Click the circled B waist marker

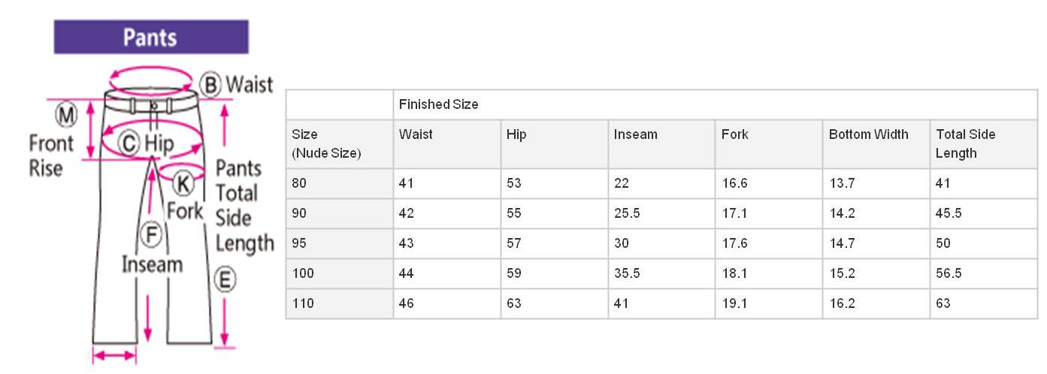click(x=212, y=84)
